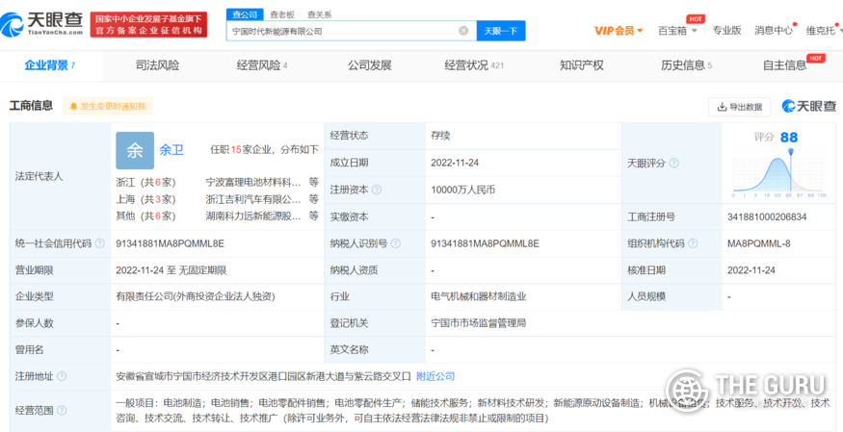Click the red 官方备案企业征信机构 banner

[148, 25]
